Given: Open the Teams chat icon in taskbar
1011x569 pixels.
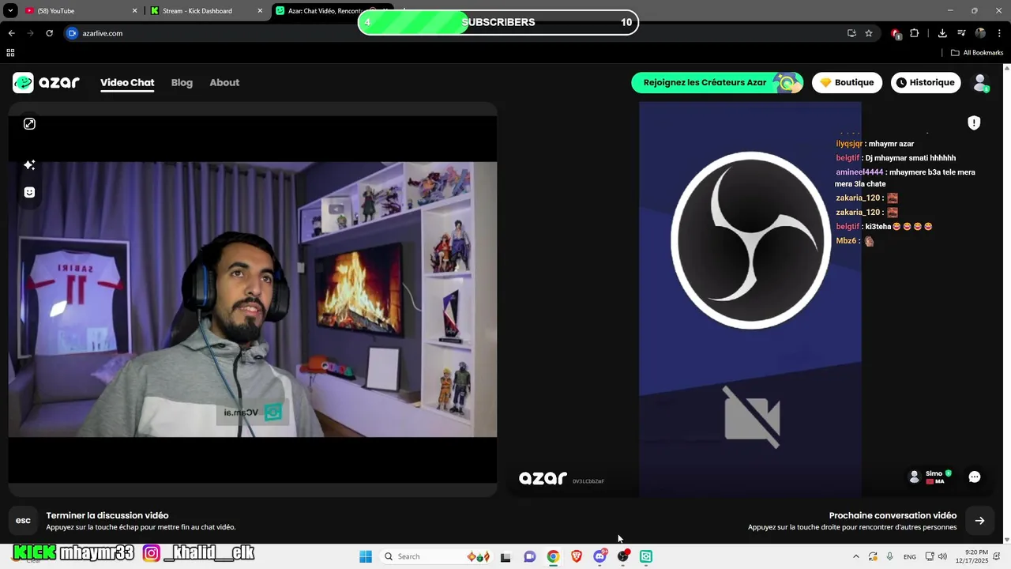Looking at the screenshot, I should (x=530, y=556).
